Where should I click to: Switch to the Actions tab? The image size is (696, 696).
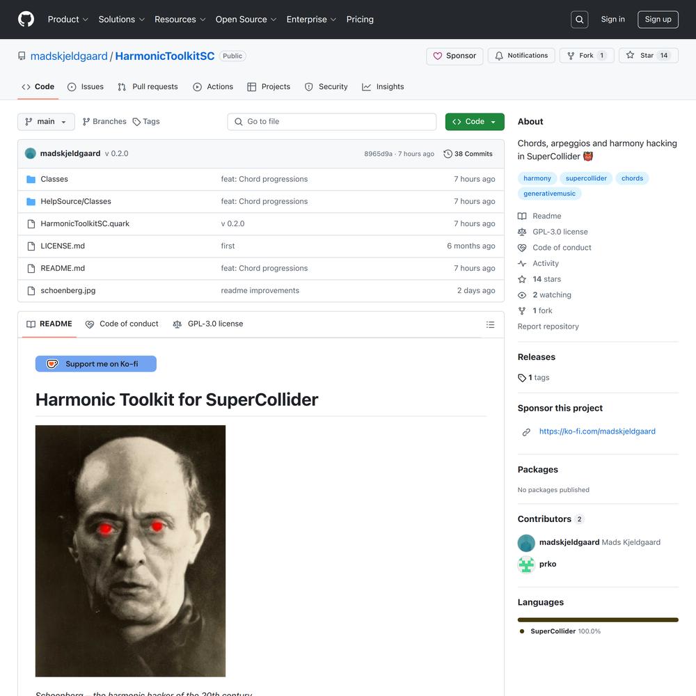tap(213, 86)
